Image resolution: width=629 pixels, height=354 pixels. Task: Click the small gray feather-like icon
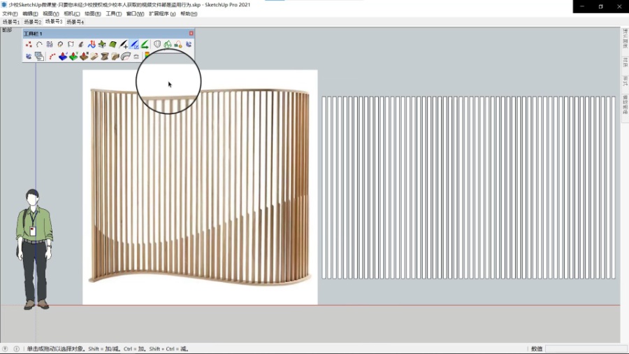(81, 45)
